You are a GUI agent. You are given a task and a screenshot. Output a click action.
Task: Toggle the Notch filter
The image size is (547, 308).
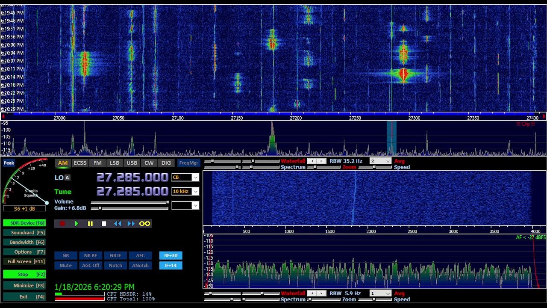[115, 266]
